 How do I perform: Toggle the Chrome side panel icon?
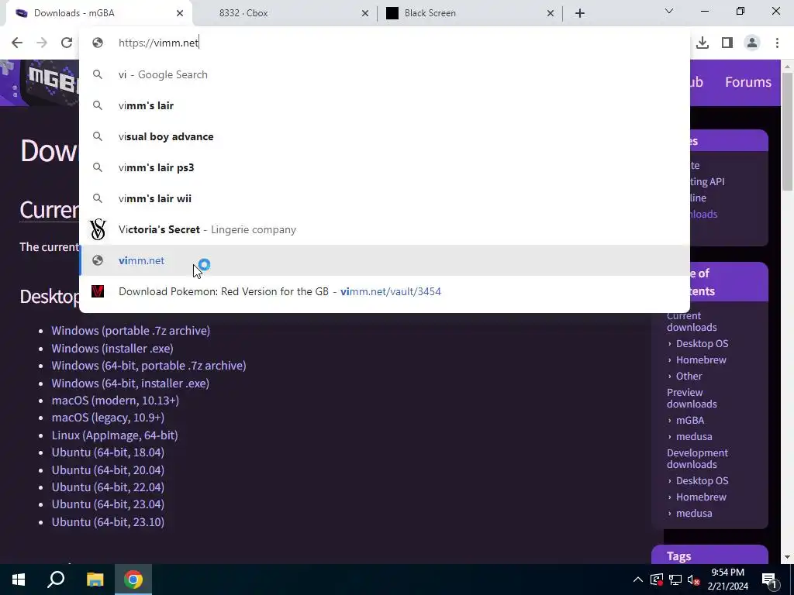coord(727,43)
